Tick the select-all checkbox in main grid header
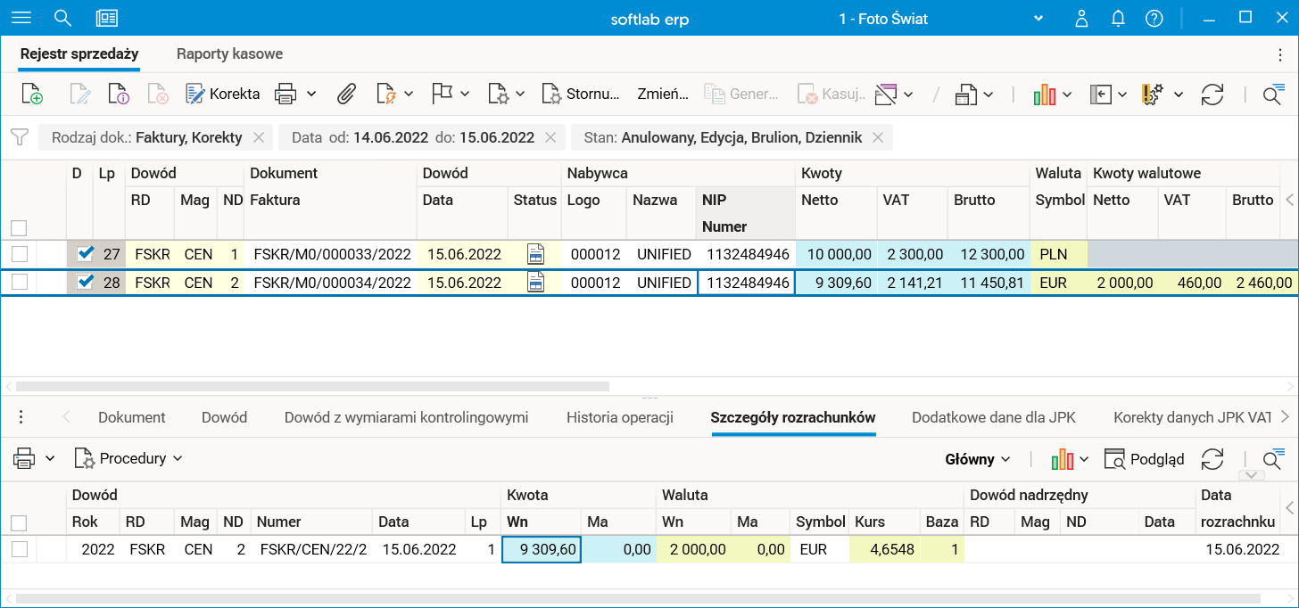This screenshot has height=608, width=1299. (x=19, y=227)
